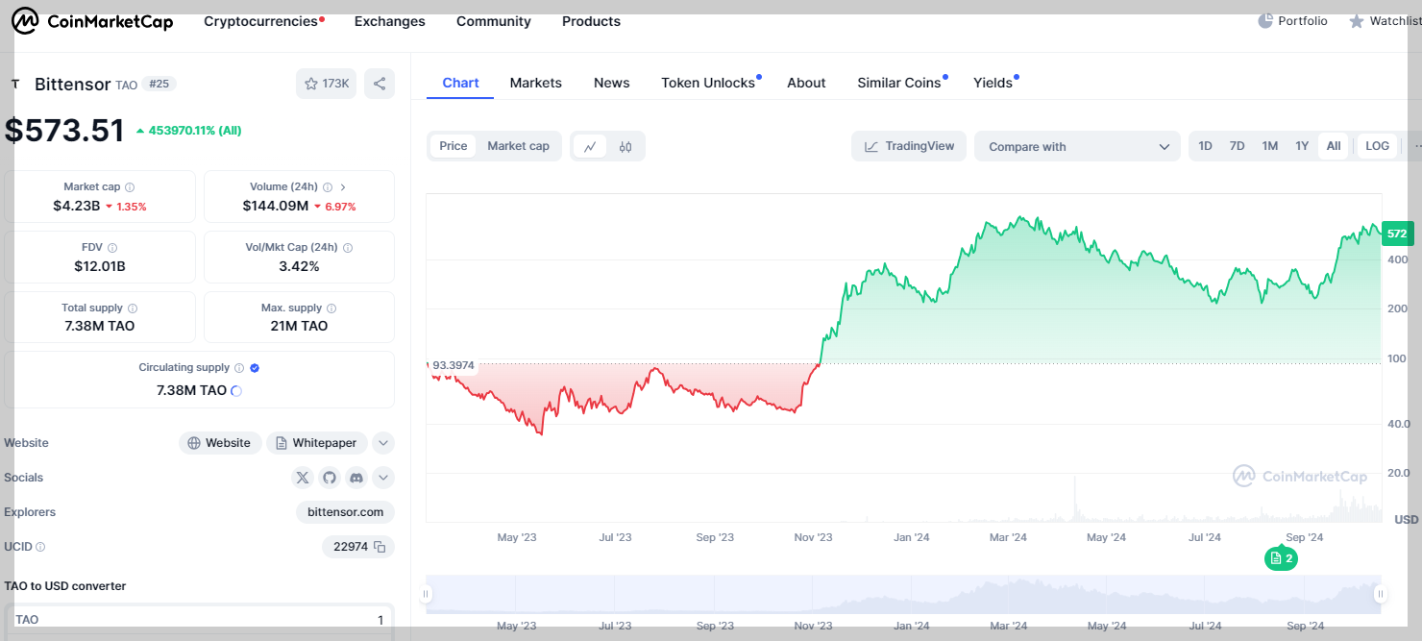Set the chart range to All

coord(1334,146)
